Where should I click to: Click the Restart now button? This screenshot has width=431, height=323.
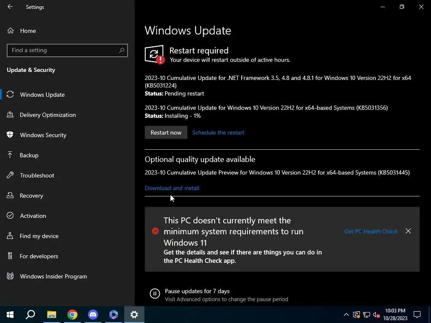click(166, 132)
